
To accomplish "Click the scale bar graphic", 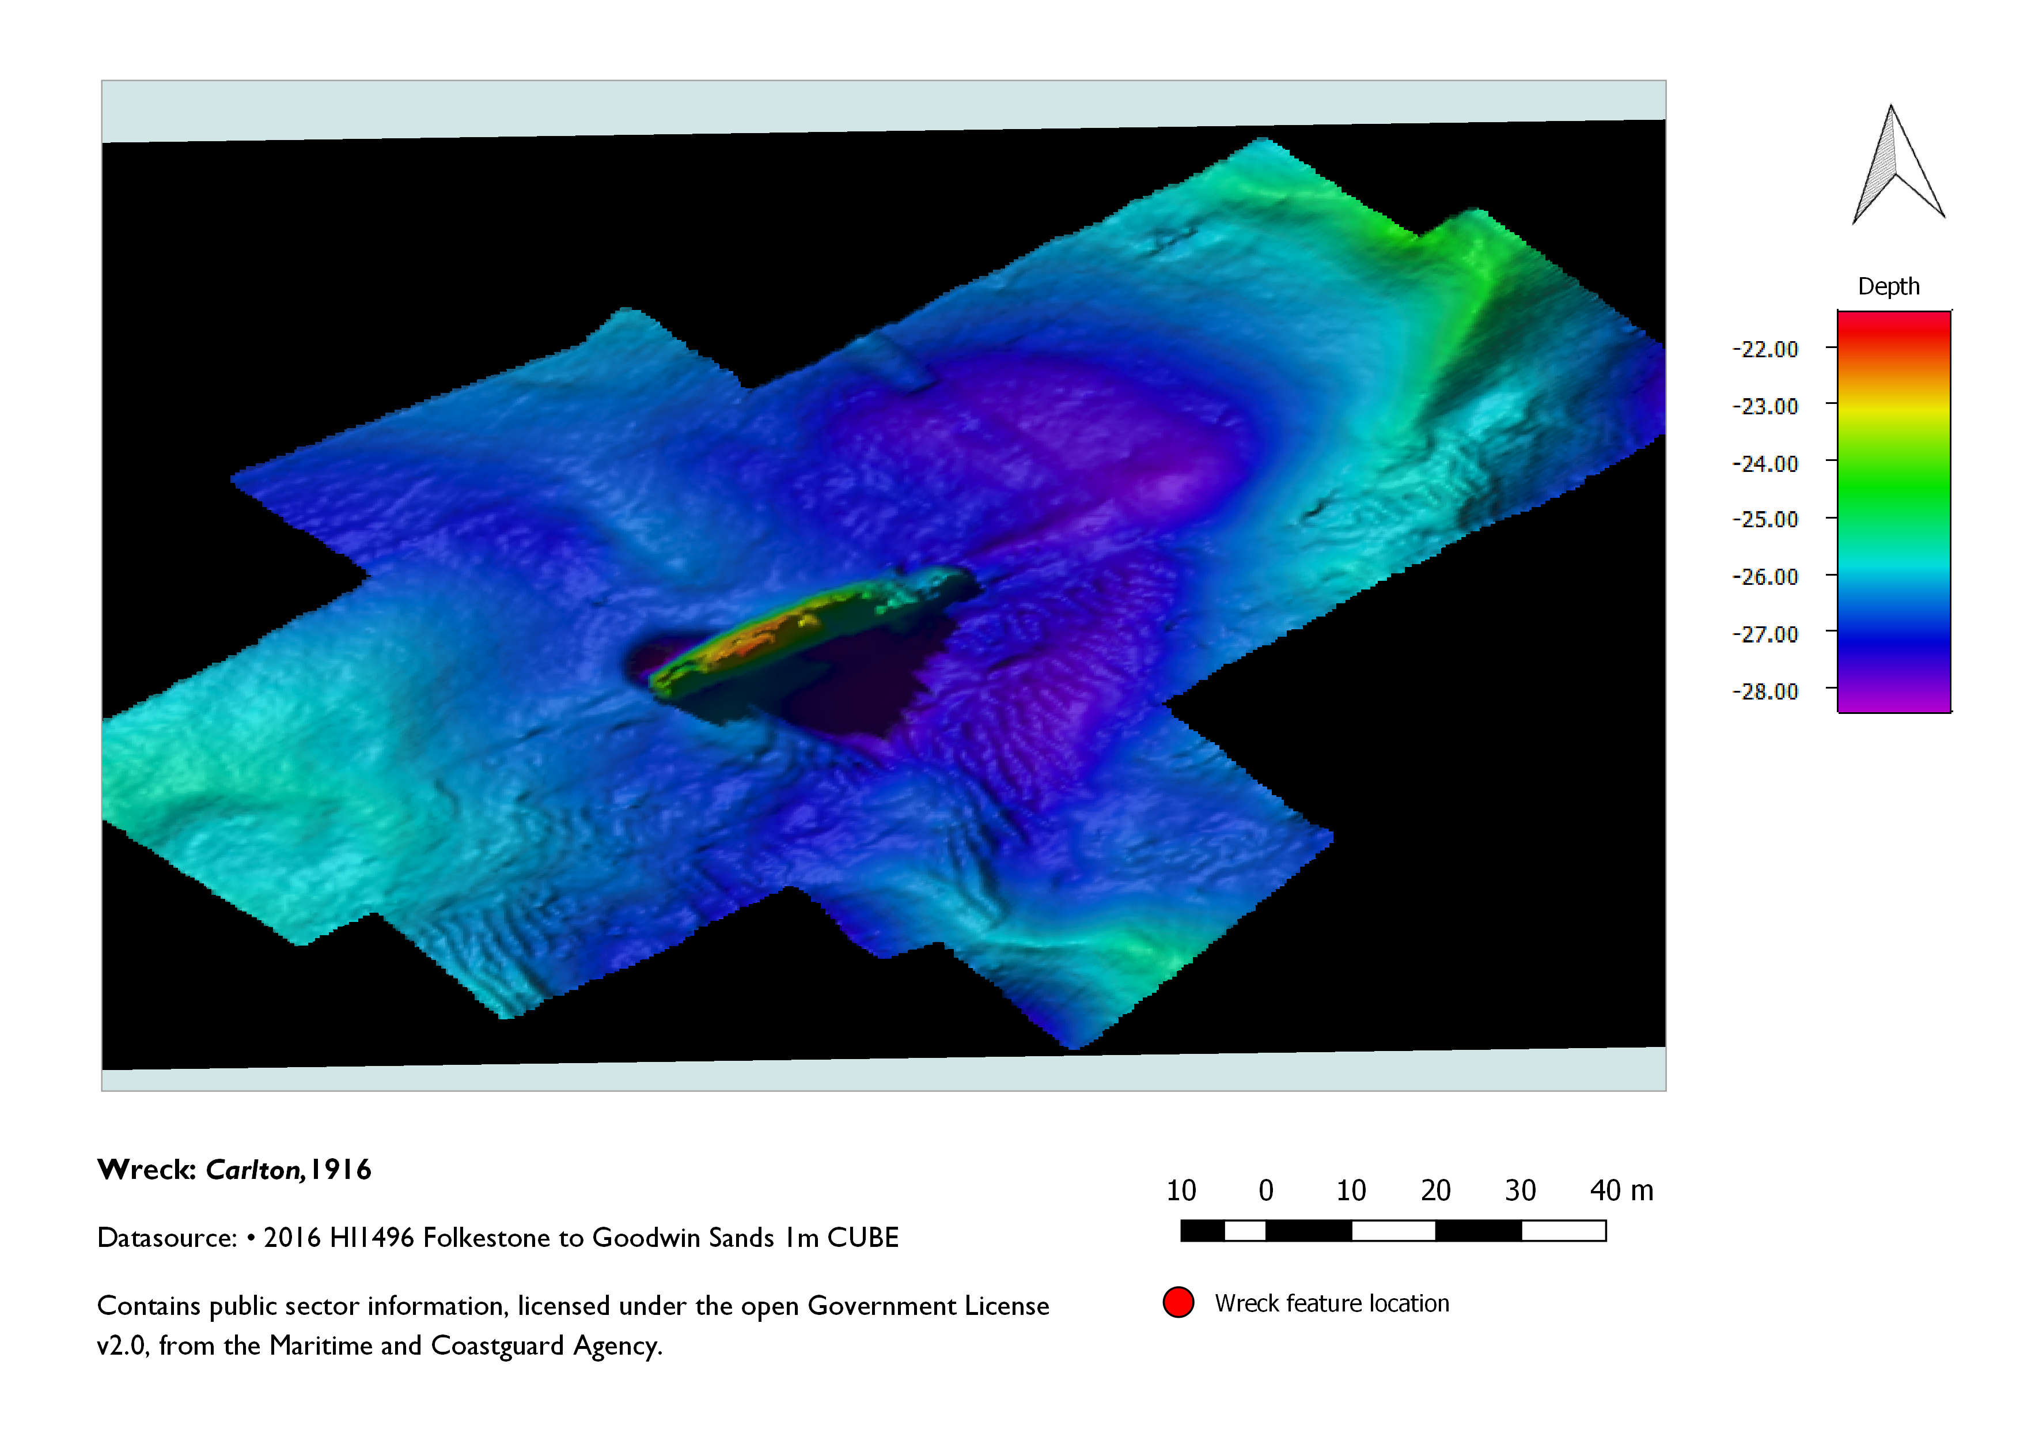I will (1393, 1230).
